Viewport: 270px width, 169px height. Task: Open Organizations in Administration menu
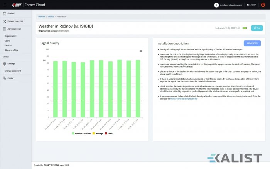point(11,36)
